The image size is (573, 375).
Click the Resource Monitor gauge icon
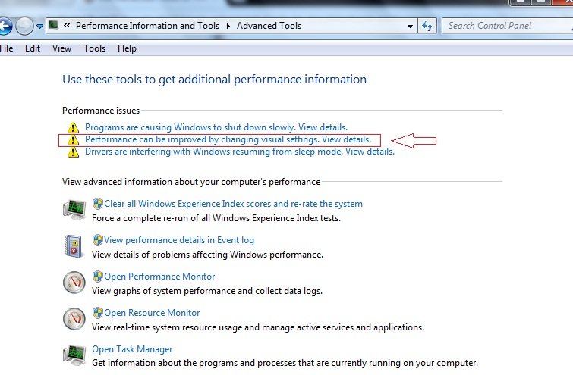74,318
